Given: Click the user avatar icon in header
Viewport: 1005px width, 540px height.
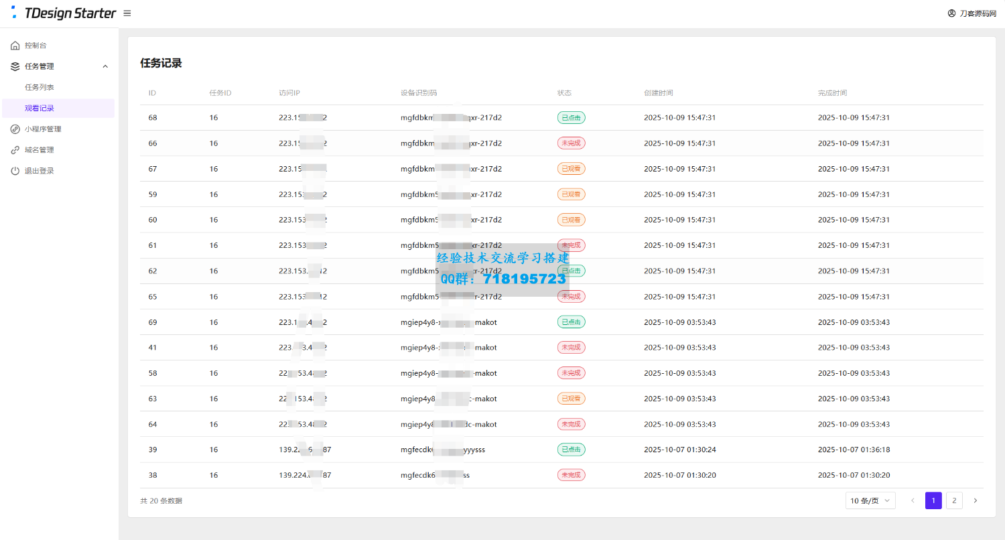Looking at the screenshot, I should point(951,13).
